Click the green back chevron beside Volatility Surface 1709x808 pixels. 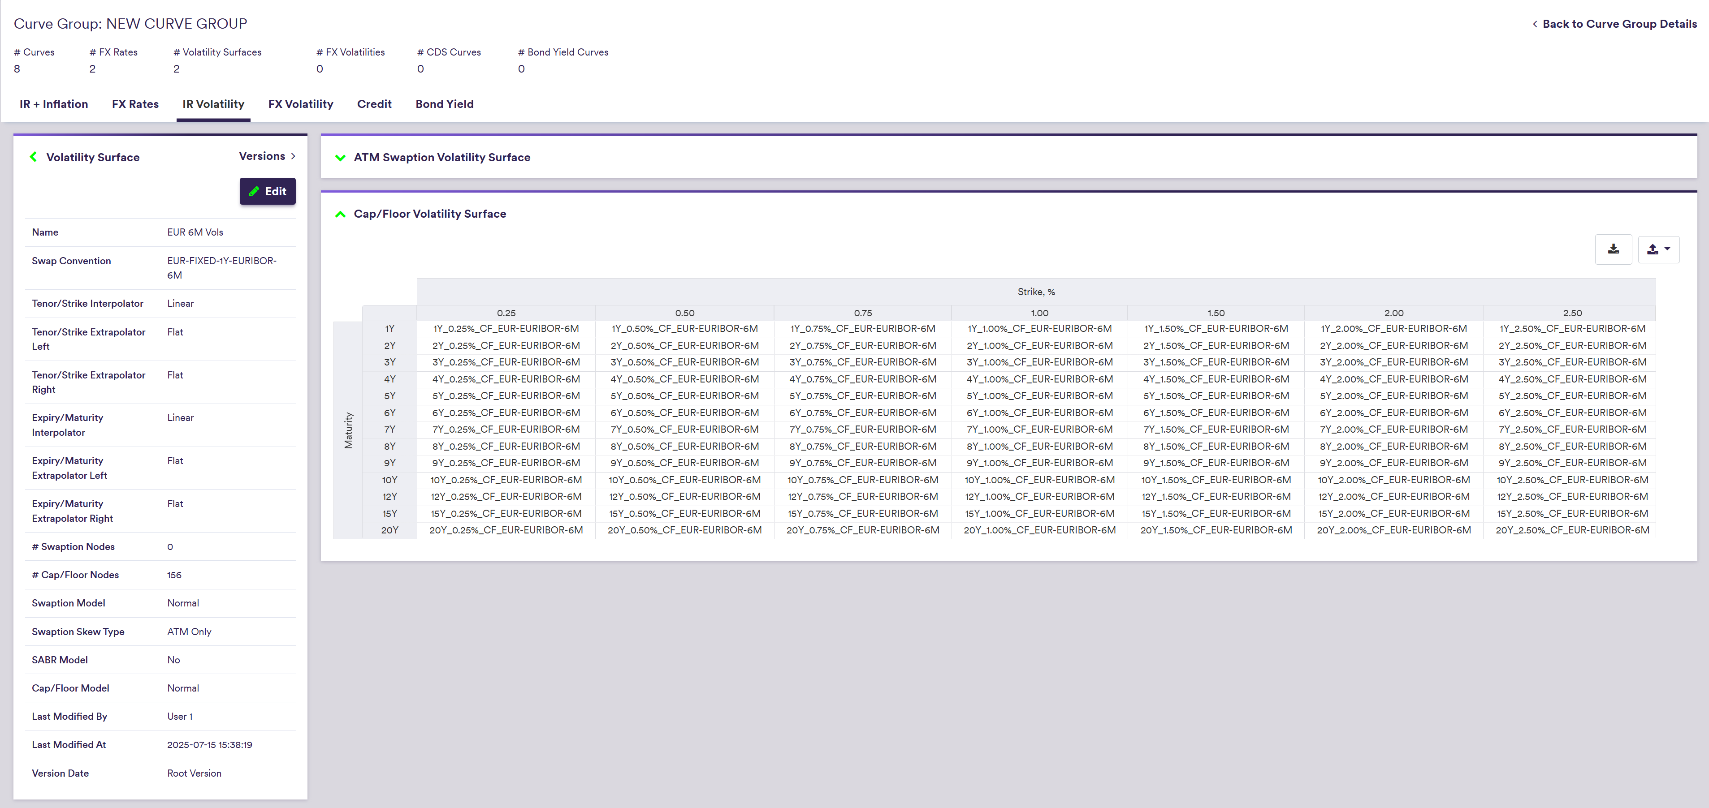(x=33, y=157)
